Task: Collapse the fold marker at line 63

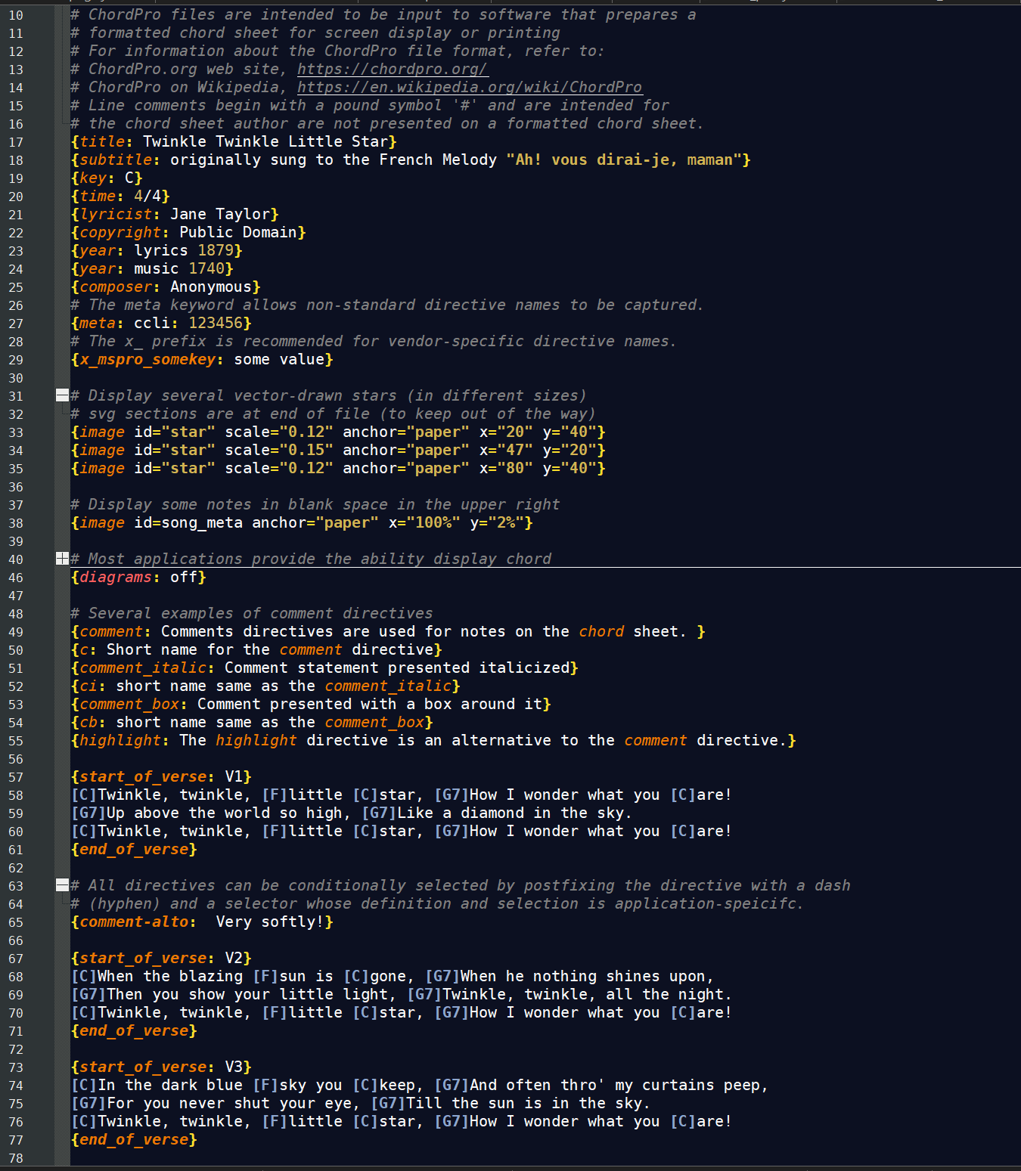Action: [62, 885]
